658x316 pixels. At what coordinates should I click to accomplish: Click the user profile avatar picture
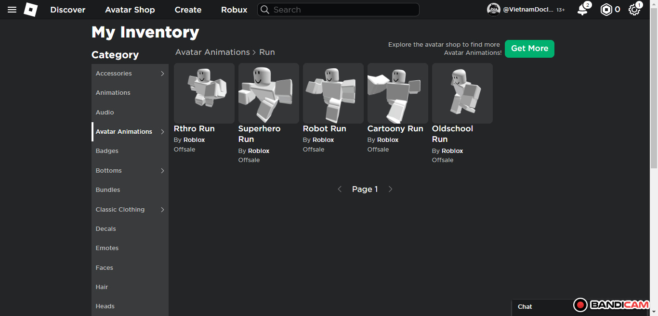pyautogui.click(x=493, y=10)
